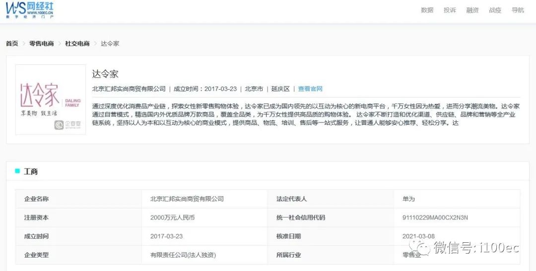The image size is (536, 271).
Task: Open the 投诉 navigation menu
Action: (x=450, y=10)
